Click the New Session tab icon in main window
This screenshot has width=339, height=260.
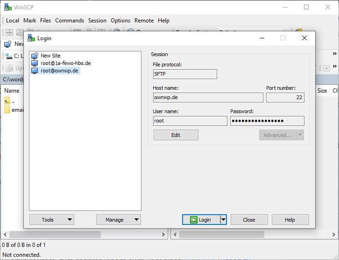[8, 44]
